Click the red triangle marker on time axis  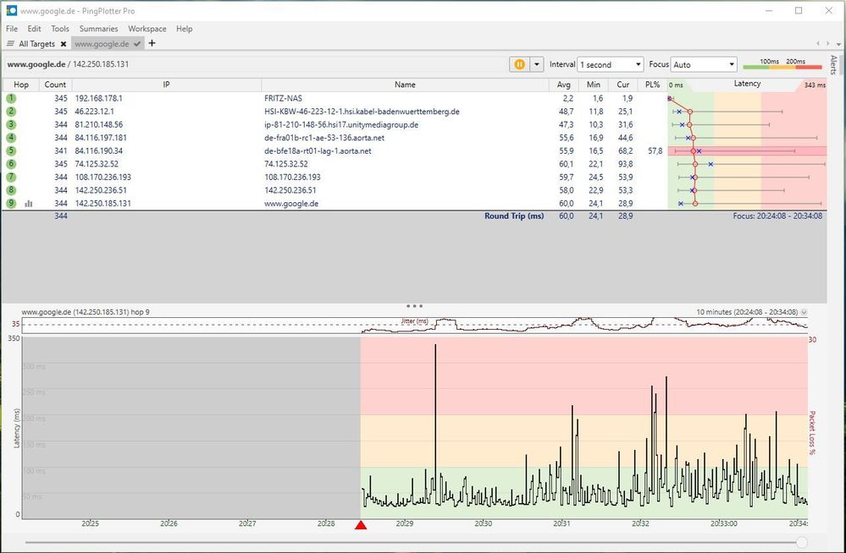361,524
